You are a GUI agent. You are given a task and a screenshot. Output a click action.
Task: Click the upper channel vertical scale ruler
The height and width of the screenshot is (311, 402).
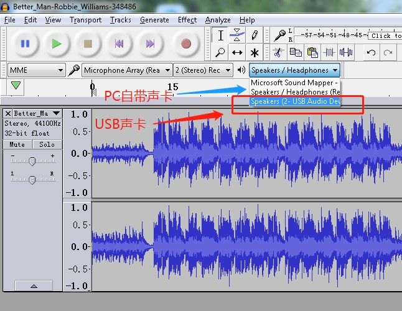77,153
